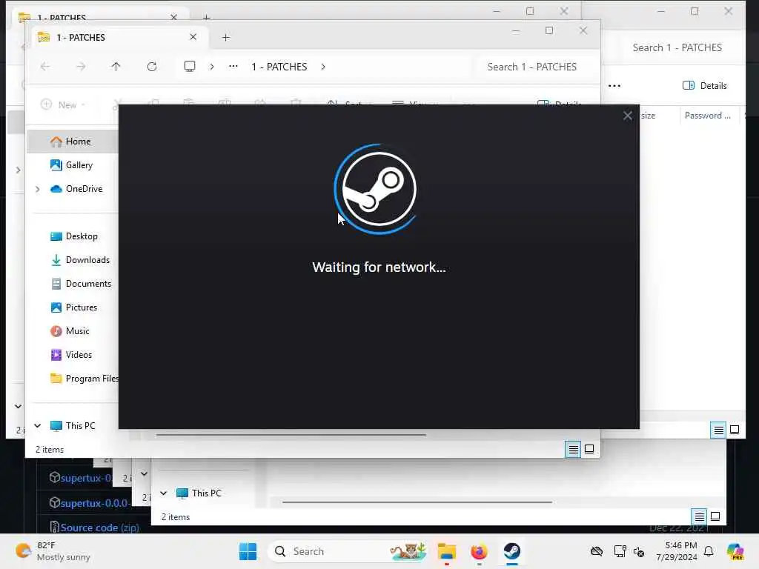Click horizontal scrollbar under front window file list

(291, 435)
